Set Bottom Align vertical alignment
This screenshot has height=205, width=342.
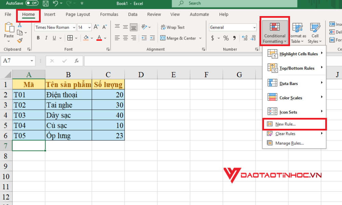click(133, 27)
